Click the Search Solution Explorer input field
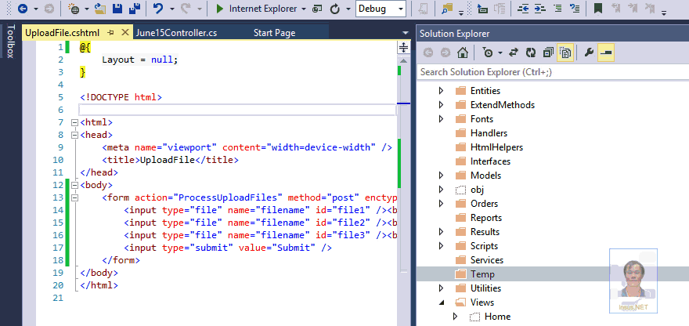The image size is (689, 326). click(x=552, y=72)
